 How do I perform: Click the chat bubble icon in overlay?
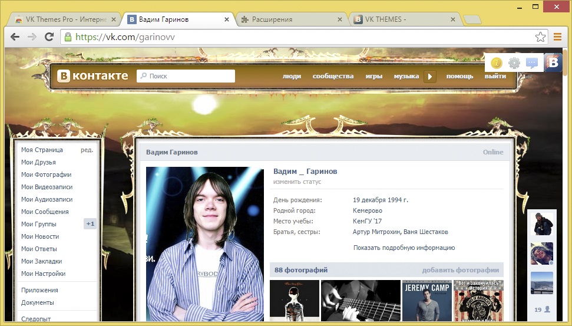(532, 63)
